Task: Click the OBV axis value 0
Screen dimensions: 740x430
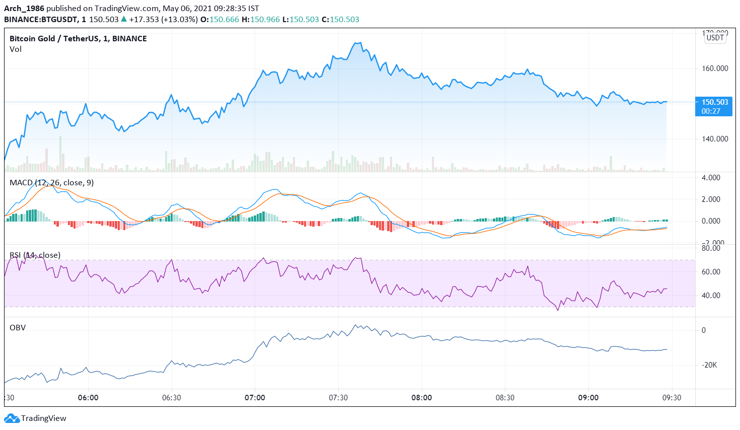Action: (704, 330)
